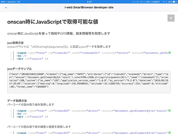Tap the 5:37 clock in status bar
Image resolution: width=178 pixels, height=134 pixels.
(x=89, y=2)
